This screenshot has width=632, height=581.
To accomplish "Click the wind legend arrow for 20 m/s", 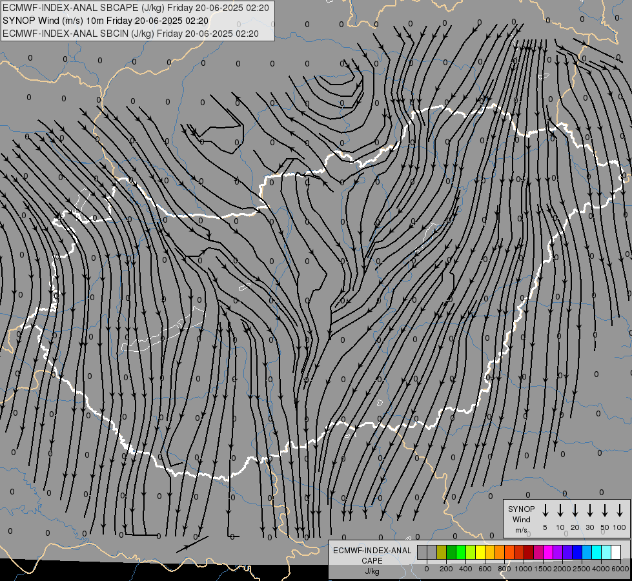I will [x=575, y=511].
